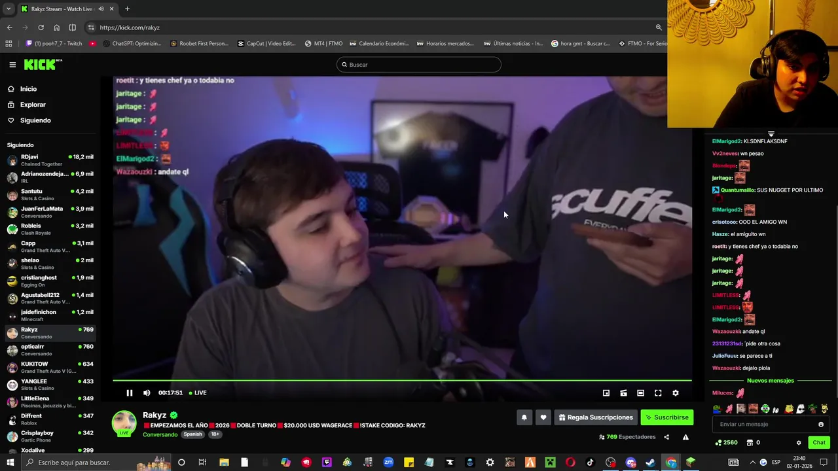Click the Spanish language tag
838x471 pixels.
(192, 434)
